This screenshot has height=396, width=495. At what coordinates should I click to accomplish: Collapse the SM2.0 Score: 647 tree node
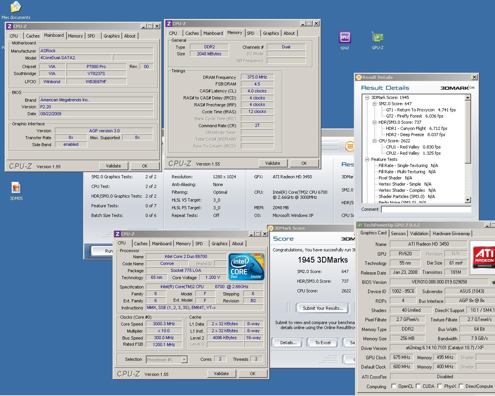[x=374, y=104]
